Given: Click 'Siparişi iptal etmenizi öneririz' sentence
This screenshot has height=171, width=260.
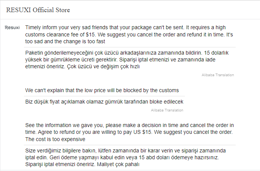Looking at the screenshot, I should pyautogui.click(x=60, y=165).
